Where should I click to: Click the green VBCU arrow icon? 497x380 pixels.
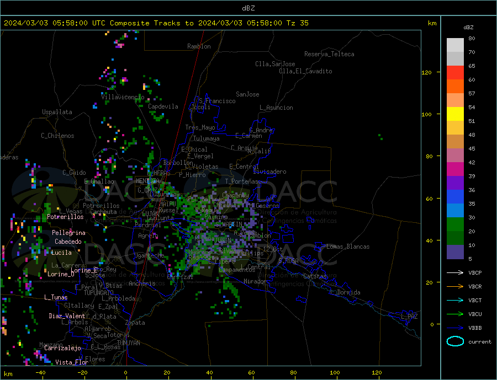(x=455, y=314)
